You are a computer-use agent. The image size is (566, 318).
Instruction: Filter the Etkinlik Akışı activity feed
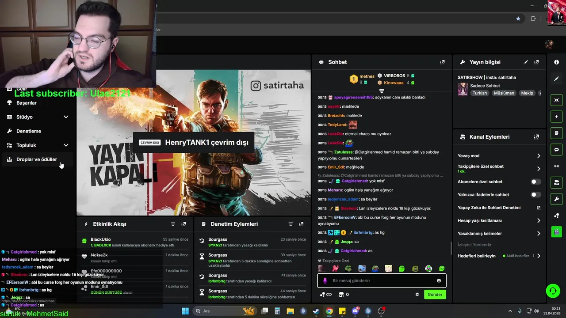pyautogui.click(x=173, y=224)
